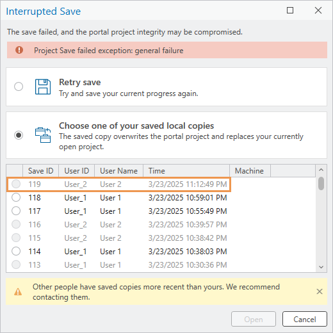
Task: Click the saved local copies briefcase icon
Action: [x=43, y=135]
